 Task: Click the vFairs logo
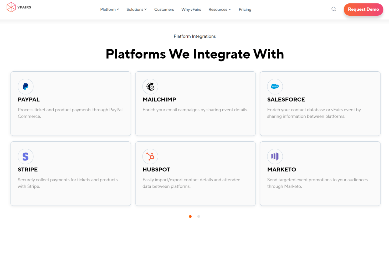pos(19,7)
